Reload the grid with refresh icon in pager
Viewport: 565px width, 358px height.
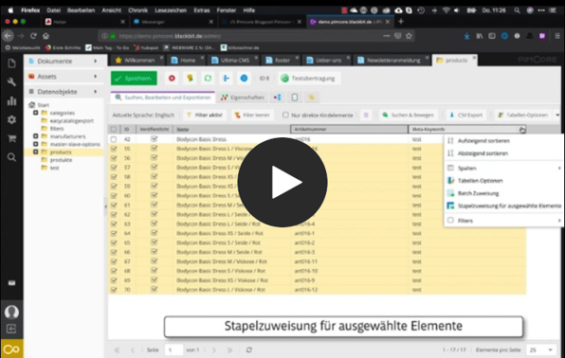click(249, 349)
